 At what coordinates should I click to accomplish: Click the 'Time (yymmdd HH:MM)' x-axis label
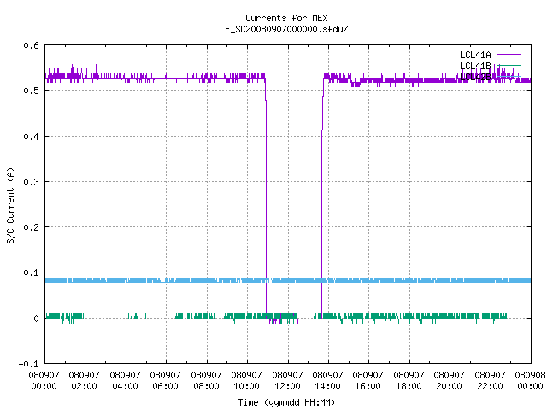point(286,402)
